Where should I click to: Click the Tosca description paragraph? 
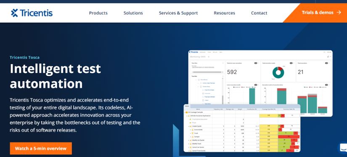75,115
